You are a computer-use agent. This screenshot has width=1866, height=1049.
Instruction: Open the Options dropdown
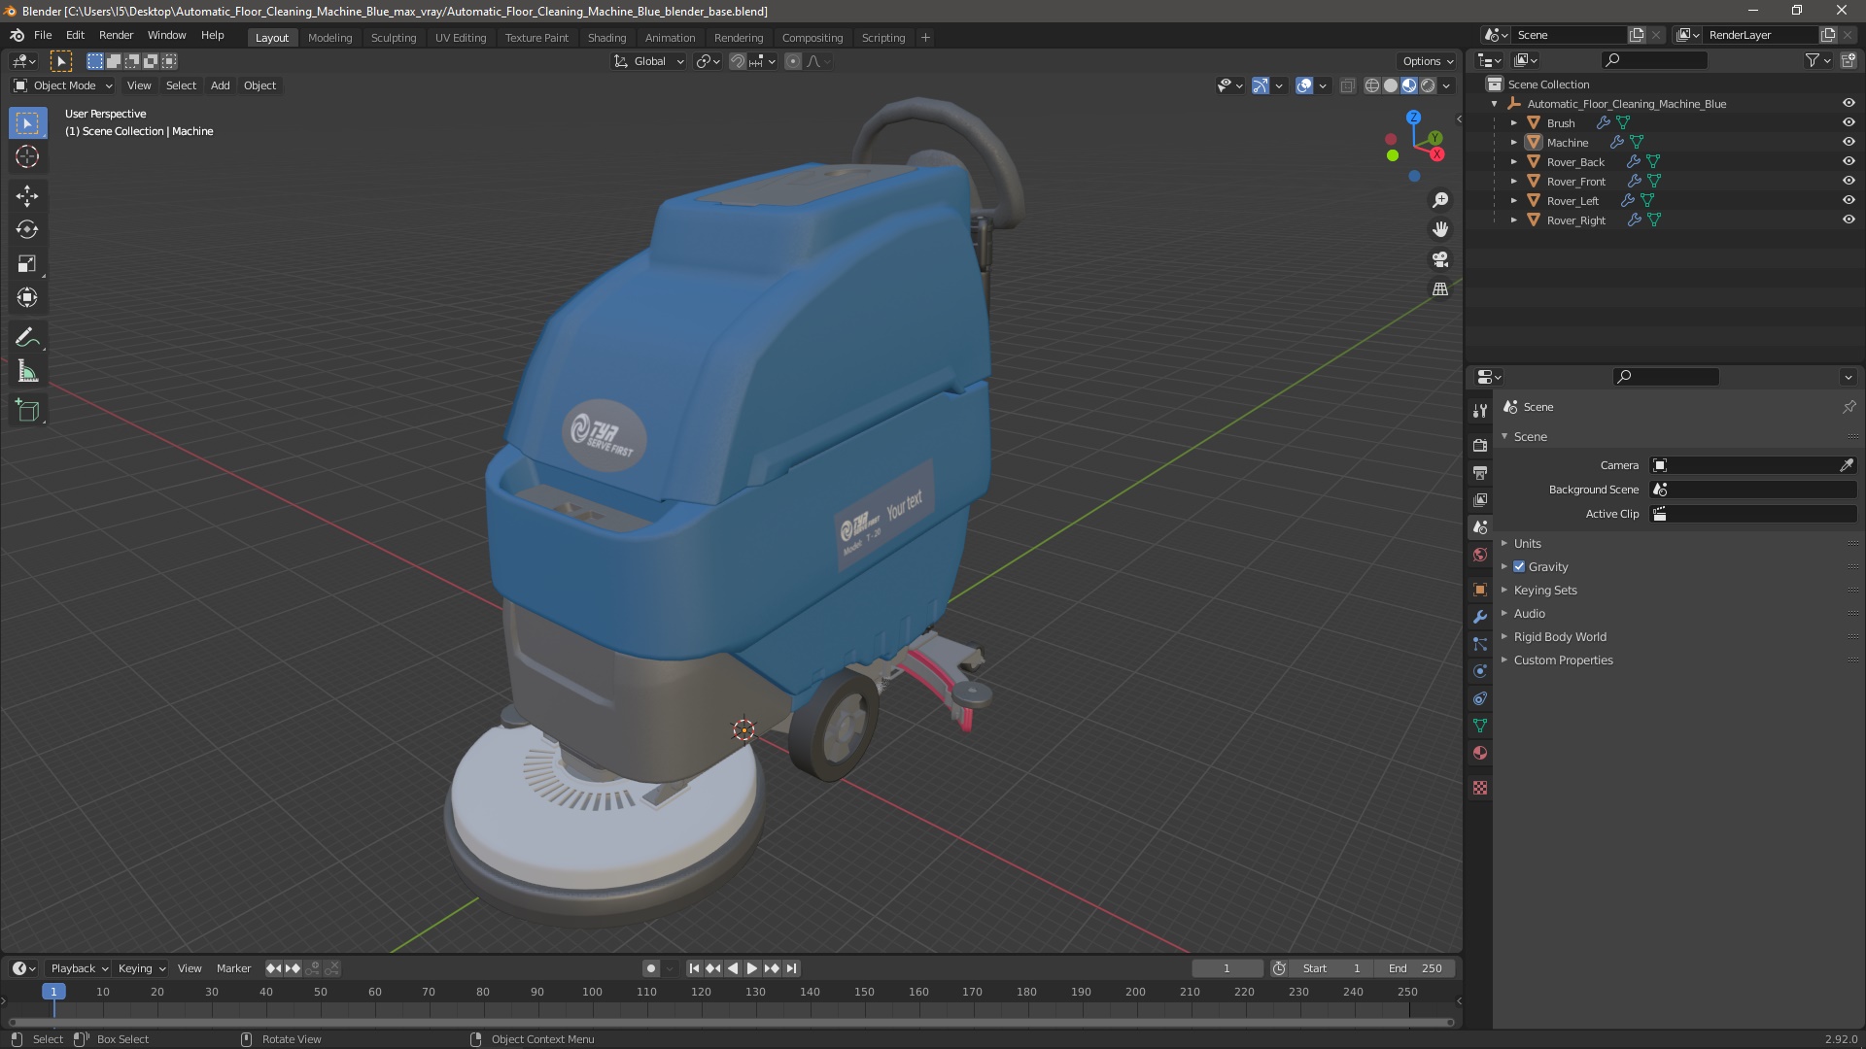(1427, 61)
